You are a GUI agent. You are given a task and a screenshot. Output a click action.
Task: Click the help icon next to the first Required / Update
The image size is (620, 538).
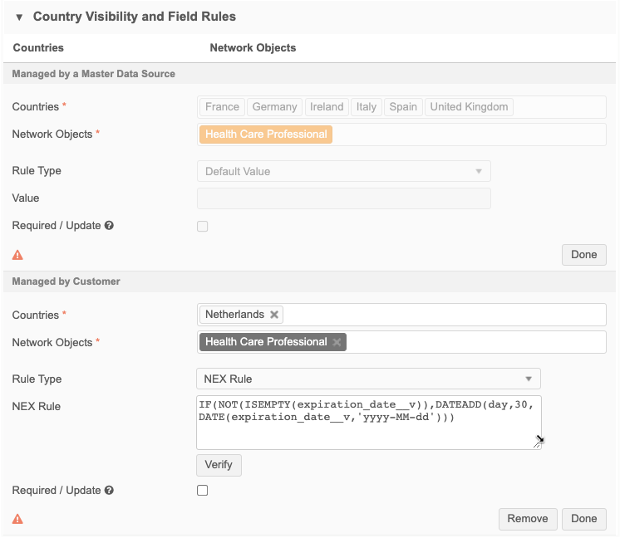tap(109, 226)
